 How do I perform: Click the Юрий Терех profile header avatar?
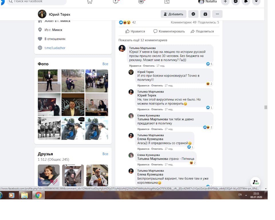[42, 14]
